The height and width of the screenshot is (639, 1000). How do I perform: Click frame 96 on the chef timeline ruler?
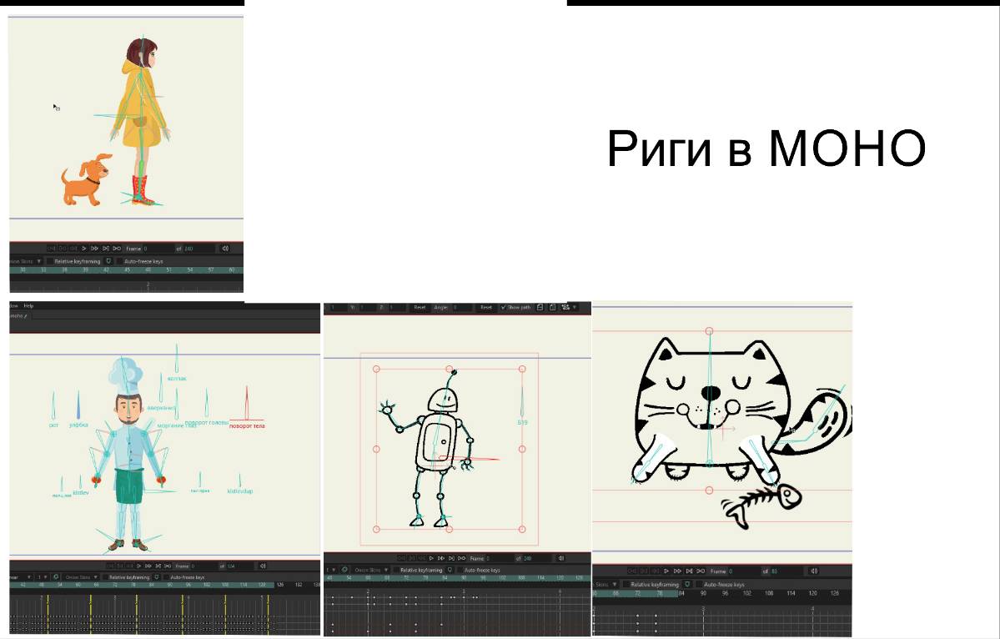(x=188, y=586)
